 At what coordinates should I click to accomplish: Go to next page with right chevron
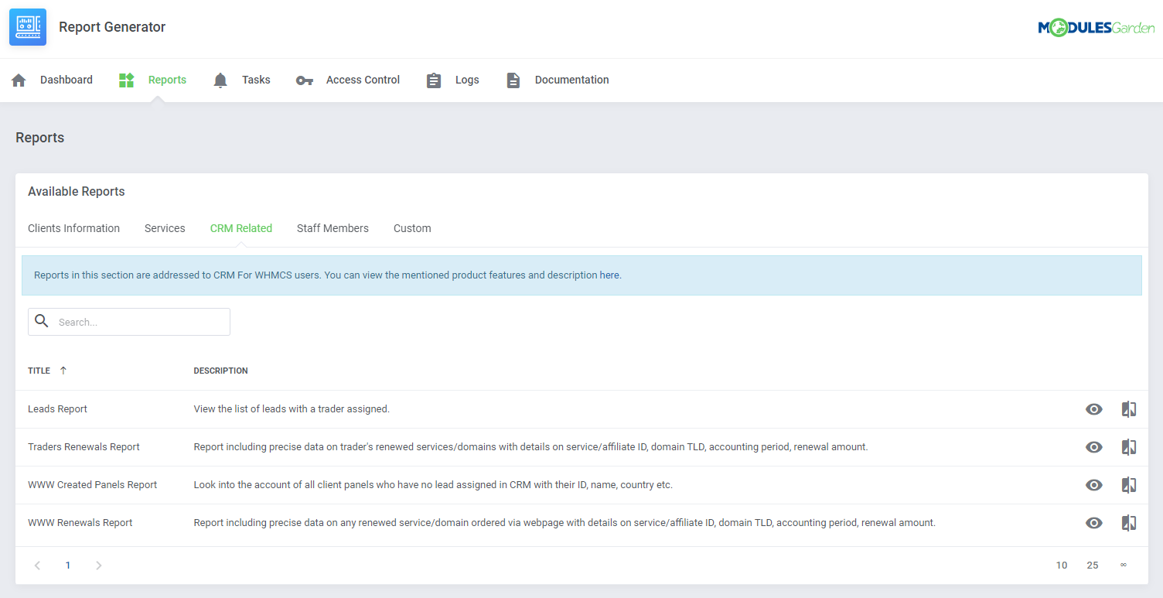coord(99,566)
